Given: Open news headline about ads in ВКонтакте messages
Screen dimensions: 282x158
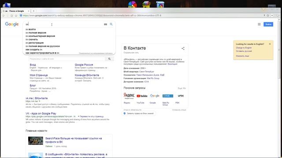Looking at the screenshot, I should pyautogui.click(x=76, y=156).
